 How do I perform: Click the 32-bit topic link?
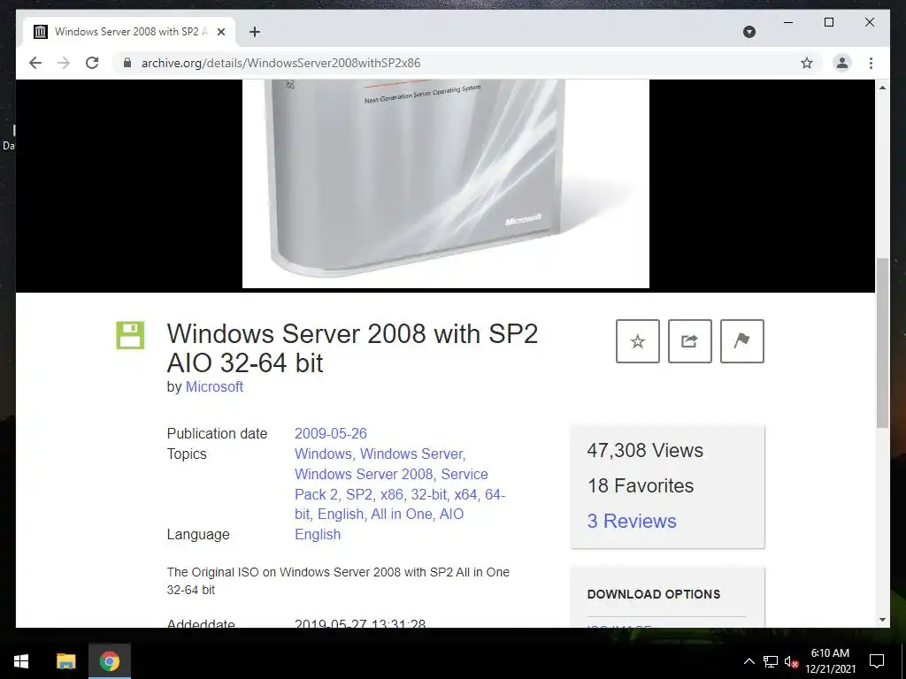pos(428,495)
